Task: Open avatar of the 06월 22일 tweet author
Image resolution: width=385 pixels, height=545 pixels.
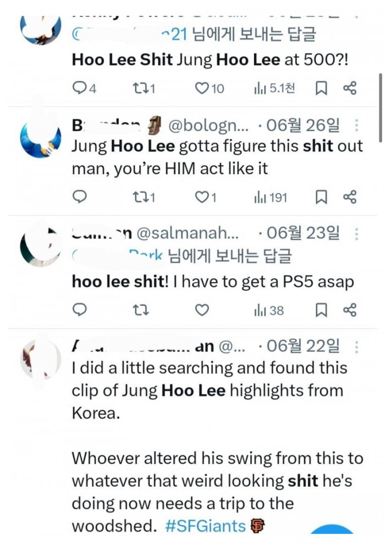Action: (x=40, y=358)
